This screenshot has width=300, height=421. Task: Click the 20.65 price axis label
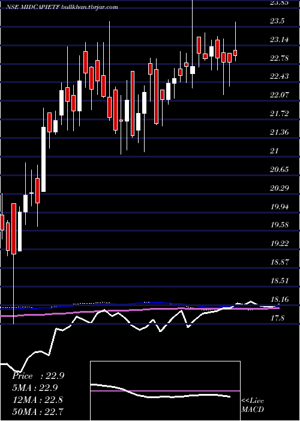[280, 170]
